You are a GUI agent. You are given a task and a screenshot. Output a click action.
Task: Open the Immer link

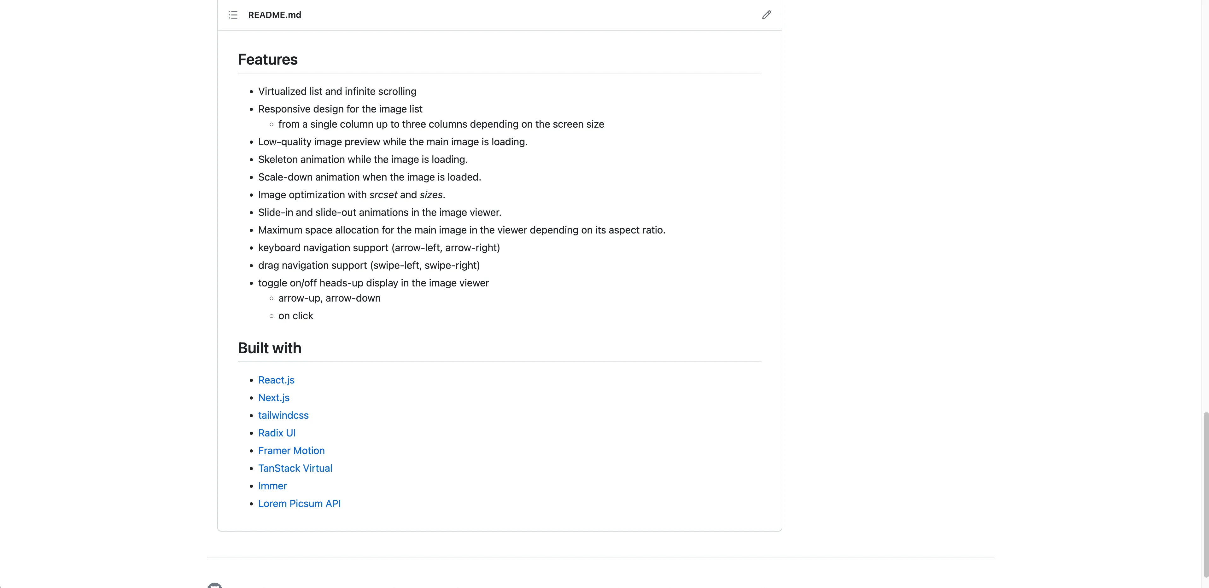coord(272,486)
